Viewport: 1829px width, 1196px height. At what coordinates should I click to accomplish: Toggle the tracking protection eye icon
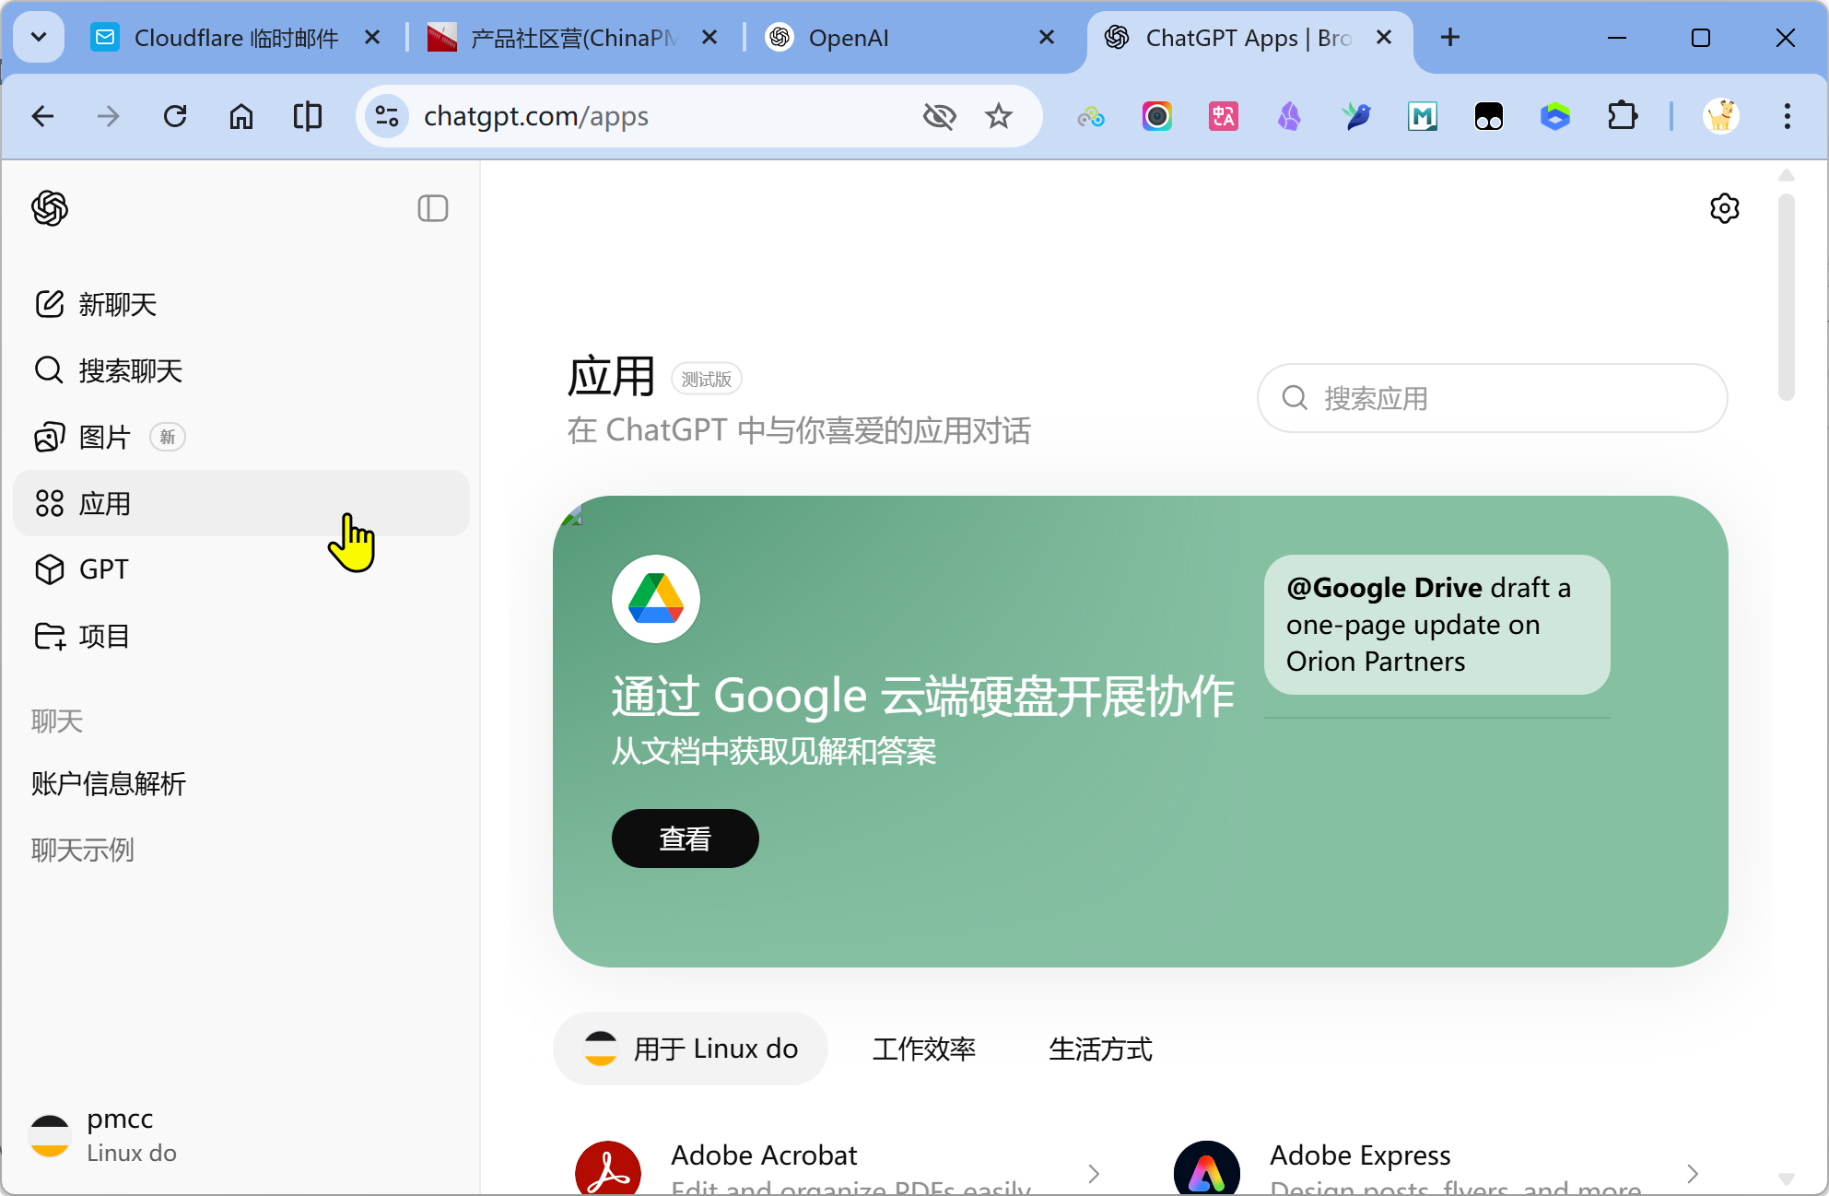click(939, 116)
